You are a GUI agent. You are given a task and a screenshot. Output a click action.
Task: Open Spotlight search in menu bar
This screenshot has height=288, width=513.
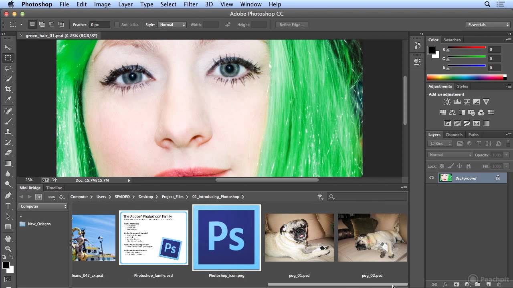tap(487, 4)
